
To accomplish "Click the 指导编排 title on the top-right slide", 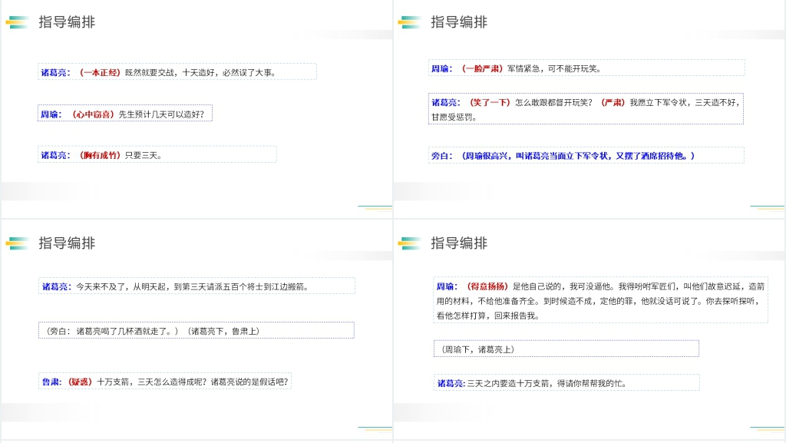I will 459,22.
